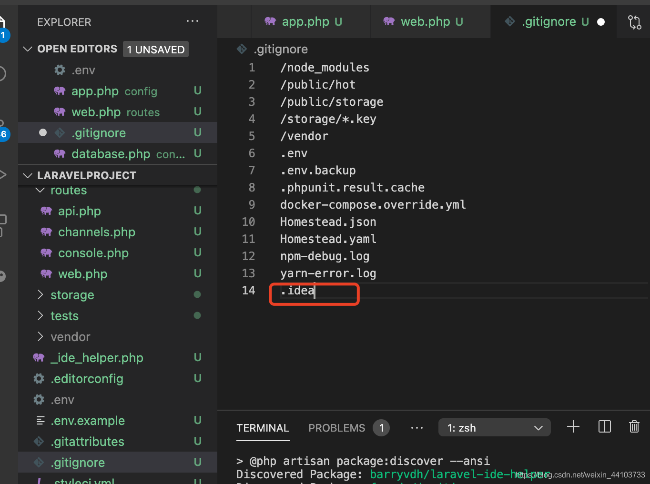Click git icon beside .gitattributes file
Viewport: 650px width, 484px height.
(39, 441)
